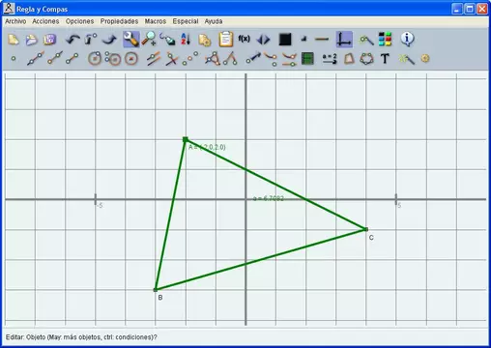Open the small point shape selector
The width and height of the screenshot is (491, 348).
click(303, 39)
